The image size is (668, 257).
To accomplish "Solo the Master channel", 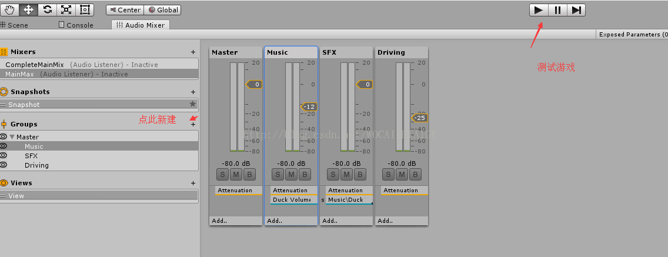I will [x=222, y=174].
